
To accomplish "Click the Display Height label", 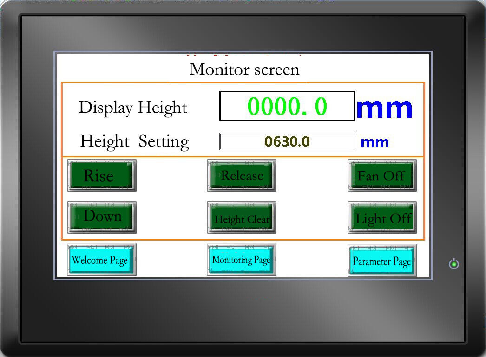I will tap(133, 108).
